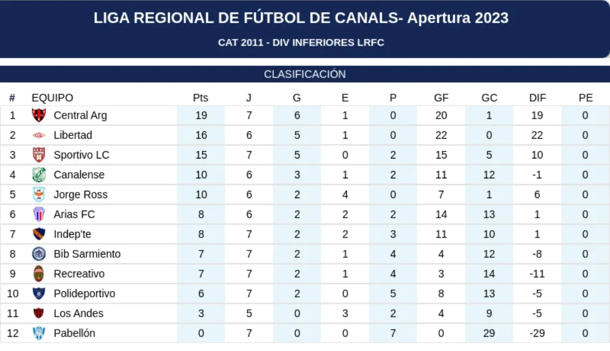The height and width of the screenshot is (351, 610).
Task: Click the Pabellón team crest icon
Action: click(x=38, y=333)
